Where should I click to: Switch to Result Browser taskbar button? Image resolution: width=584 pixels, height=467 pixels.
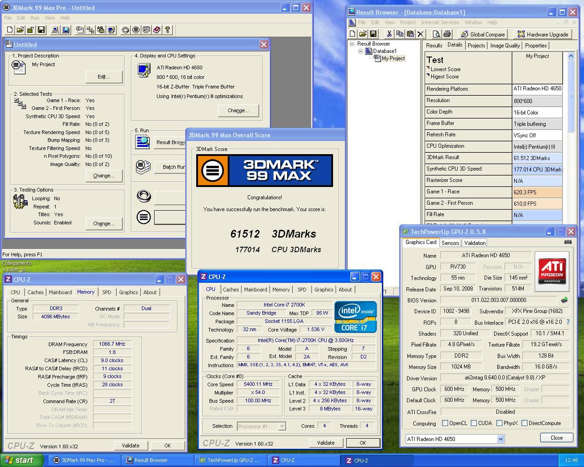(x=158, y=460)
